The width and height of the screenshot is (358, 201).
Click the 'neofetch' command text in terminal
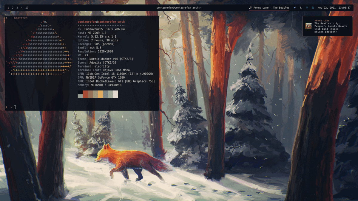pyautogui.click(x=21, y=18)
